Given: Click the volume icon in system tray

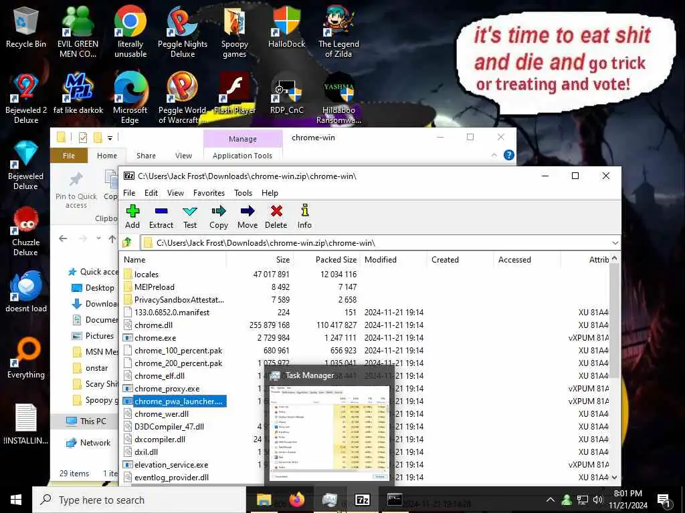Looking at the screenshot, I should [x=597, y=500].
